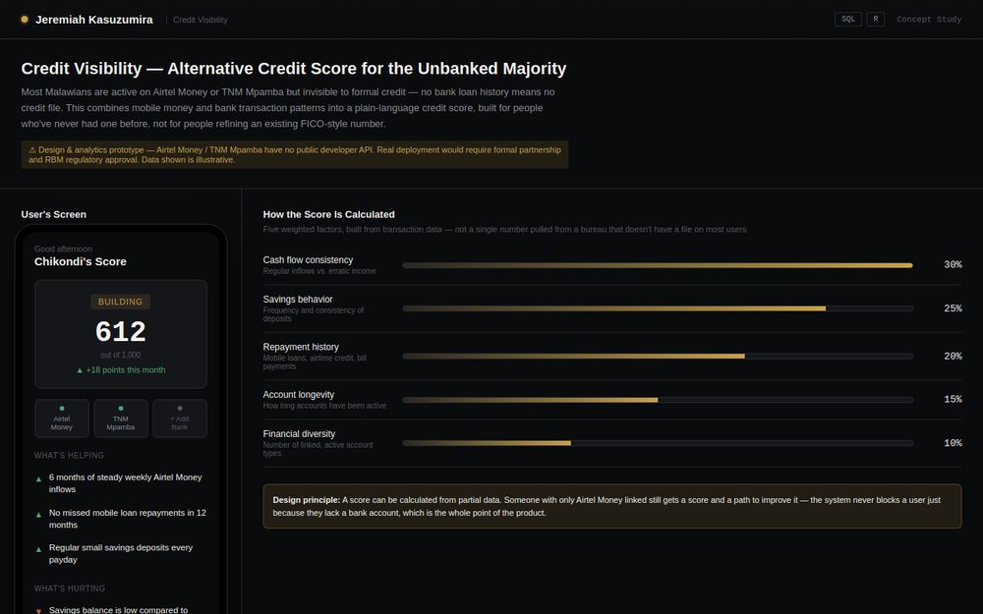Click the Concept Study label
Viewport: 983px width, 614px height.
929,20
